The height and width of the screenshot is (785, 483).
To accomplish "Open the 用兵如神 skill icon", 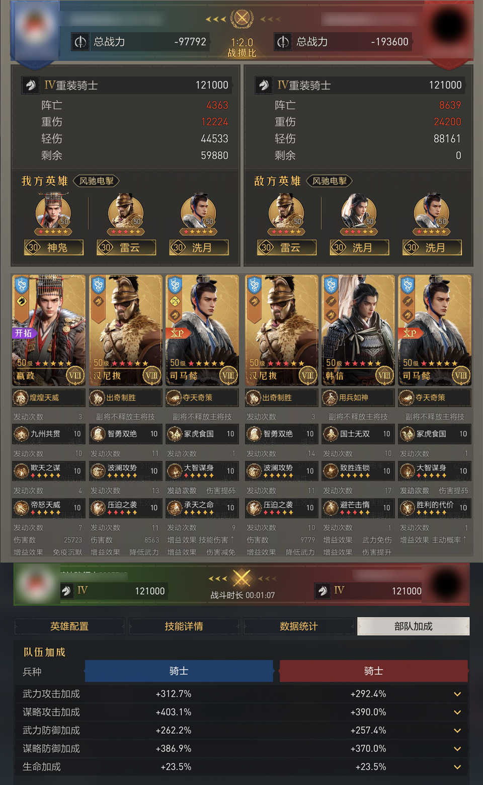I will (x=330, y=398).
